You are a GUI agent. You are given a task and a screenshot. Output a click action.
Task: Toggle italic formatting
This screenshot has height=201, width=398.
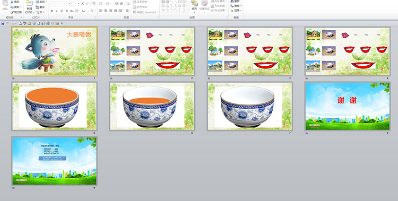tap(57, 11)
